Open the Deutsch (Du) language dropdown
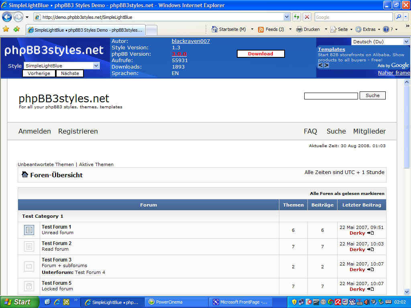Image resolution: width=411 pixels, height=308 pixels. 380,42
